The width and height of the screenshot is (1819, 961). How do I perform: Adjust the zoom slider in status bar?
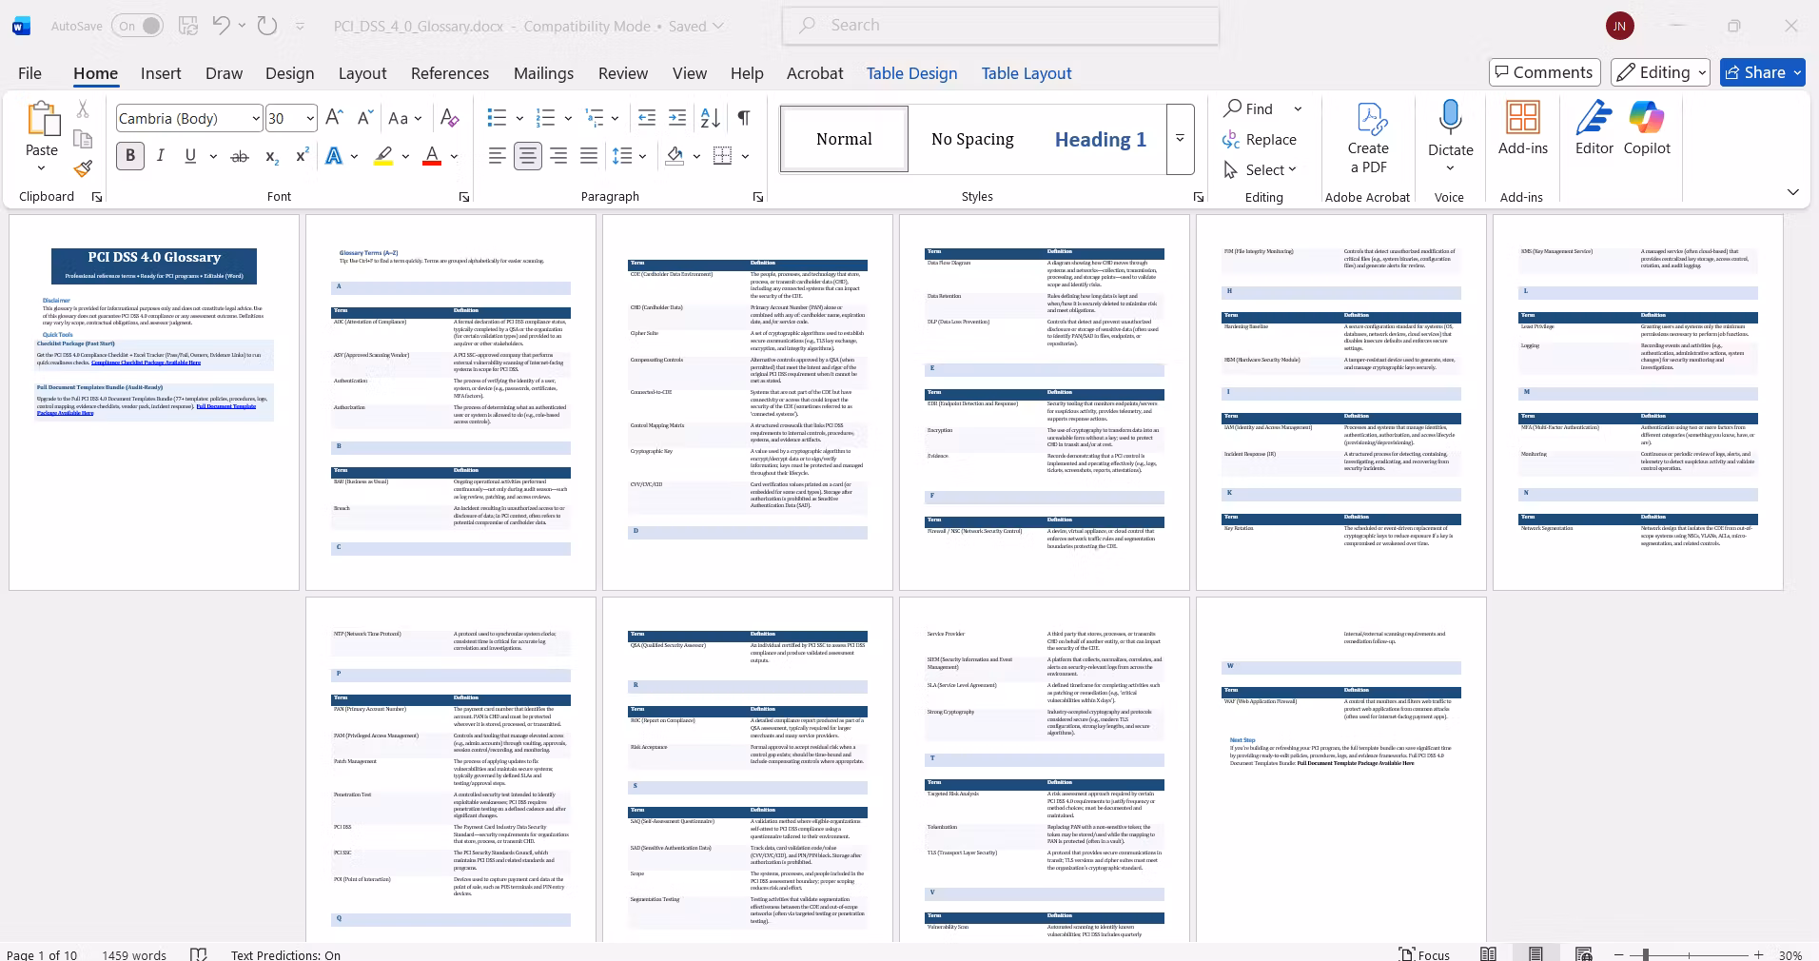coord(1645,954)
